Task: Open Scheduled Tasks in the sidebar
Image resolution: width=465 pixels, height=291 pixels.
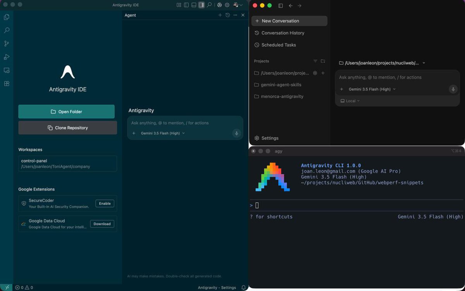Action: coord(289,45)
